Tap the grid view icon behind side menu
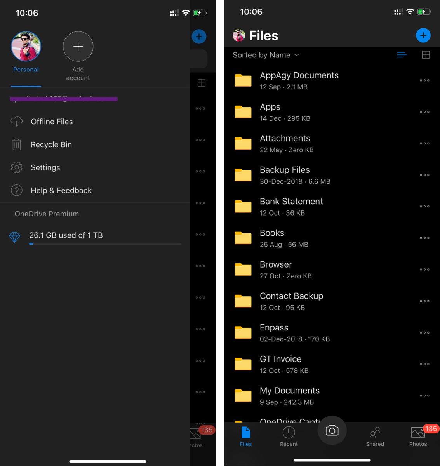Viewport: 440px width, 466px height. [x=202, y=83]
